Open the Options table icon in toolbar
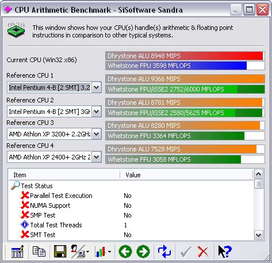 17,251
